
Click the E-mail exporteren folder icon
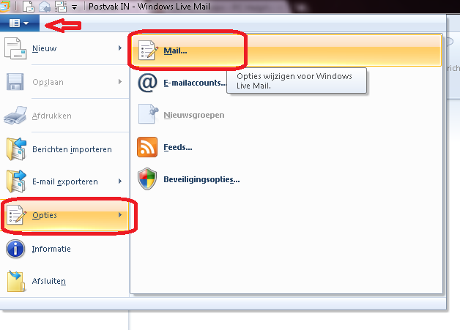click(x=16, y=181)
